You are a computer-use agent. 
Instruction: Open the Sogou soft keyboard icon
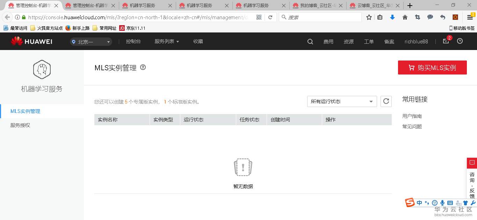450,203
